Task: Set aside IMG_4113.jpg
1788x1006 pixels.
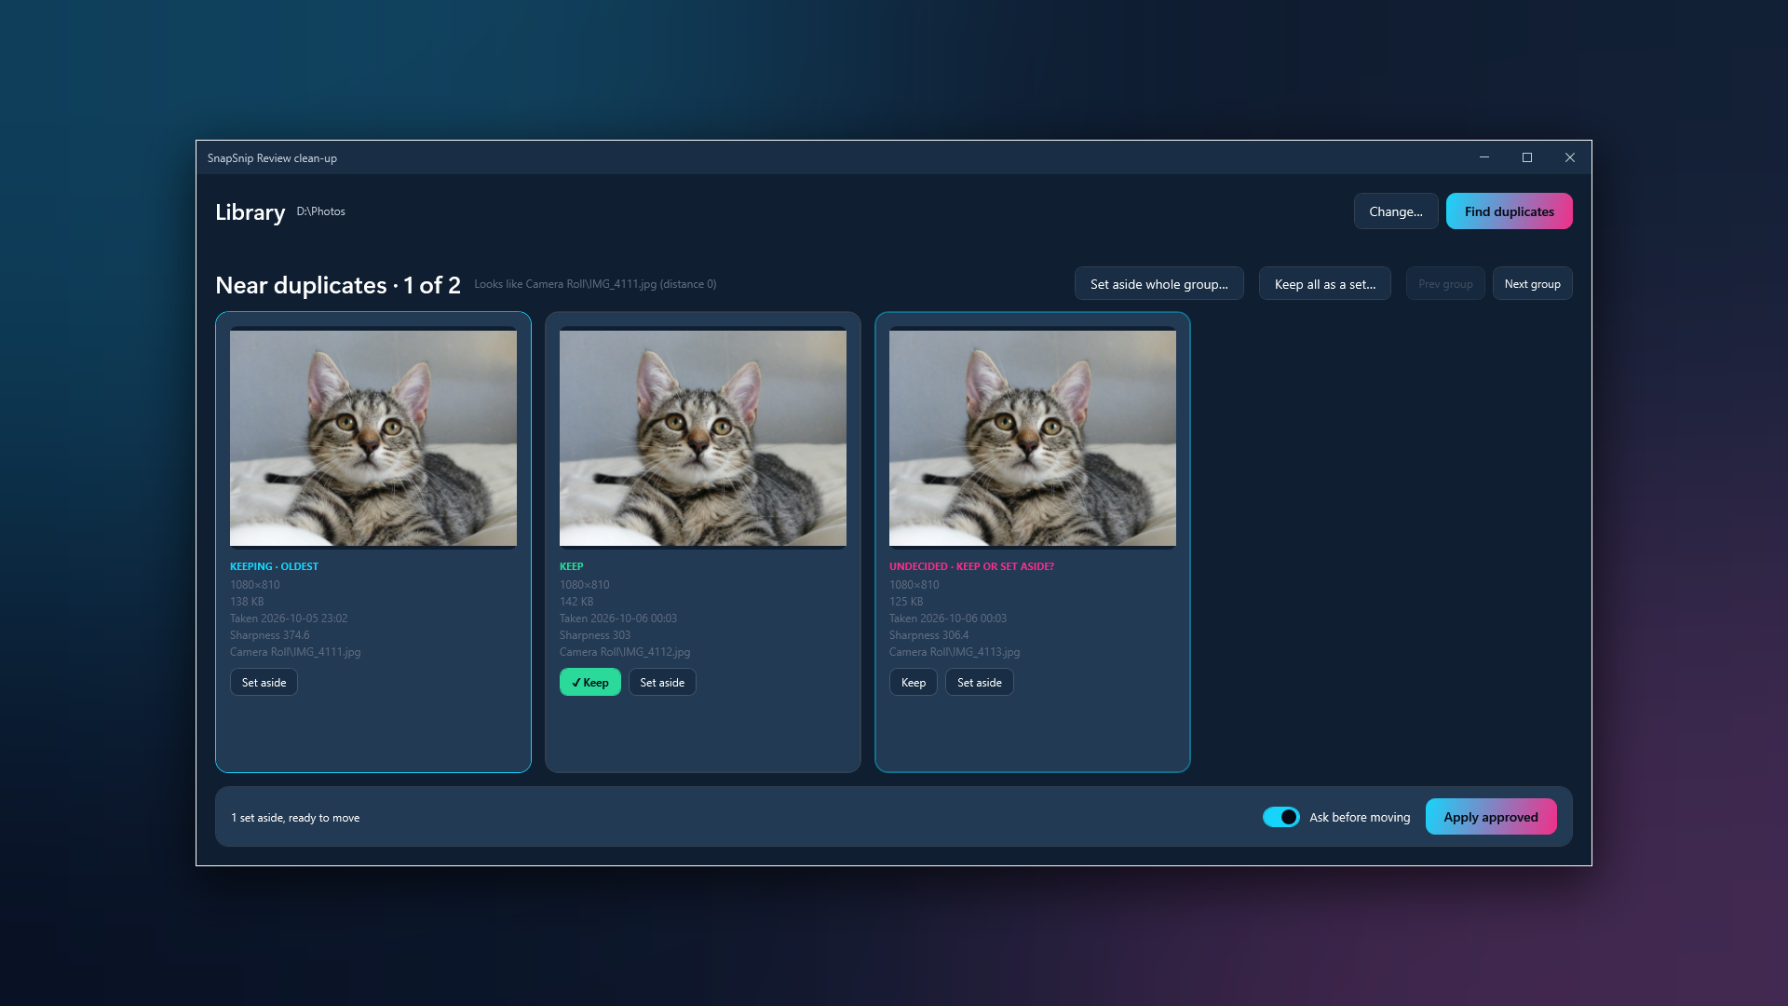Action: coord(979,683)
